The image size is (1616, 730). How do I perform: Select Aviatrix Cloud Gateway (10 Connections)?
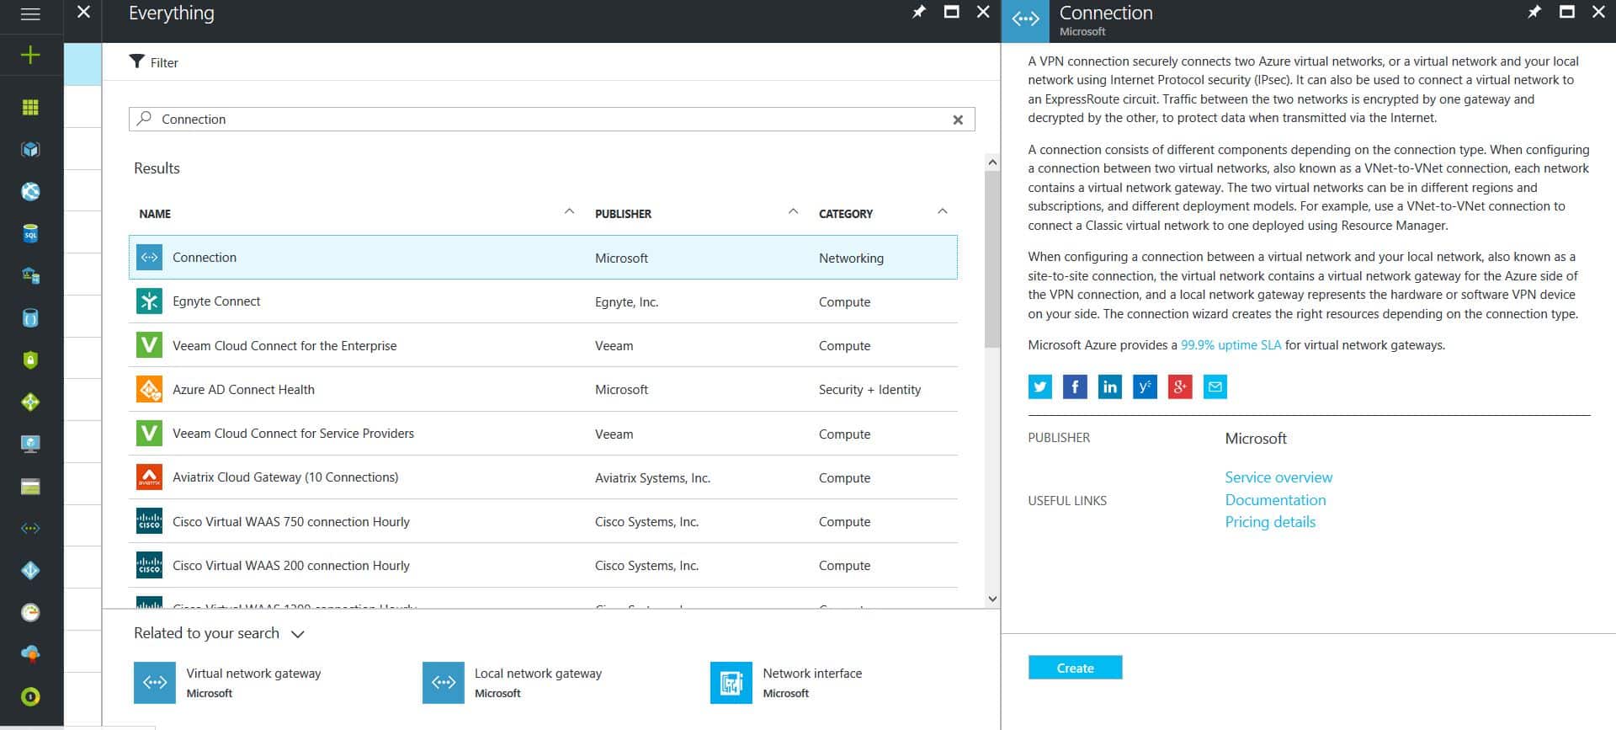(543, 477)
